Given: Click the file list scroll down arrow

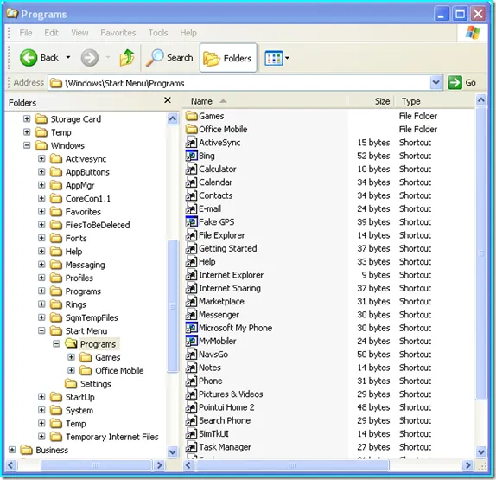Looking at the screenshot, I should tap(481, 451).
